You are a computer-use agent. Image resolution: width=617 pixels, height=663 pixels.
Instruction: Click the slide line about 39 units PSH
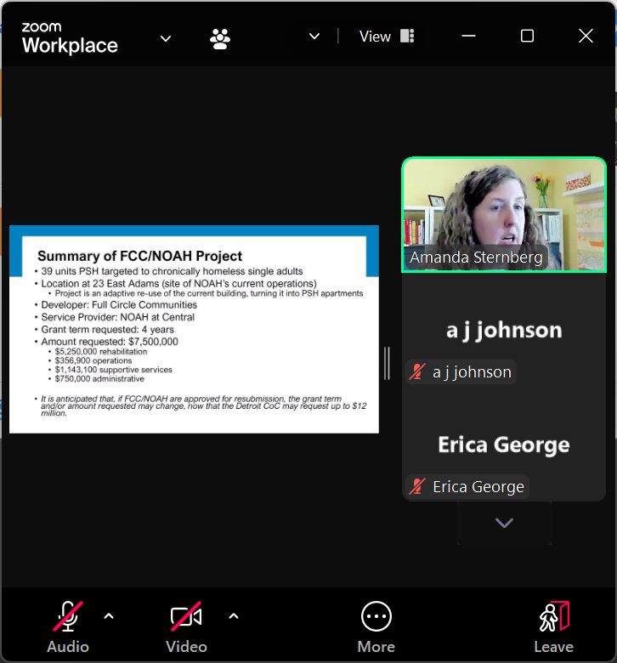172,271
